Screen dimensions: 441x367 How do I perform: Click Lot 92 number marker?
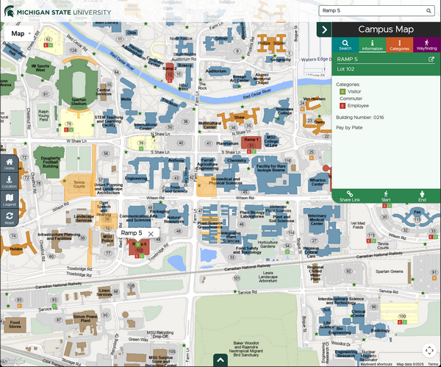pos(348,271)
